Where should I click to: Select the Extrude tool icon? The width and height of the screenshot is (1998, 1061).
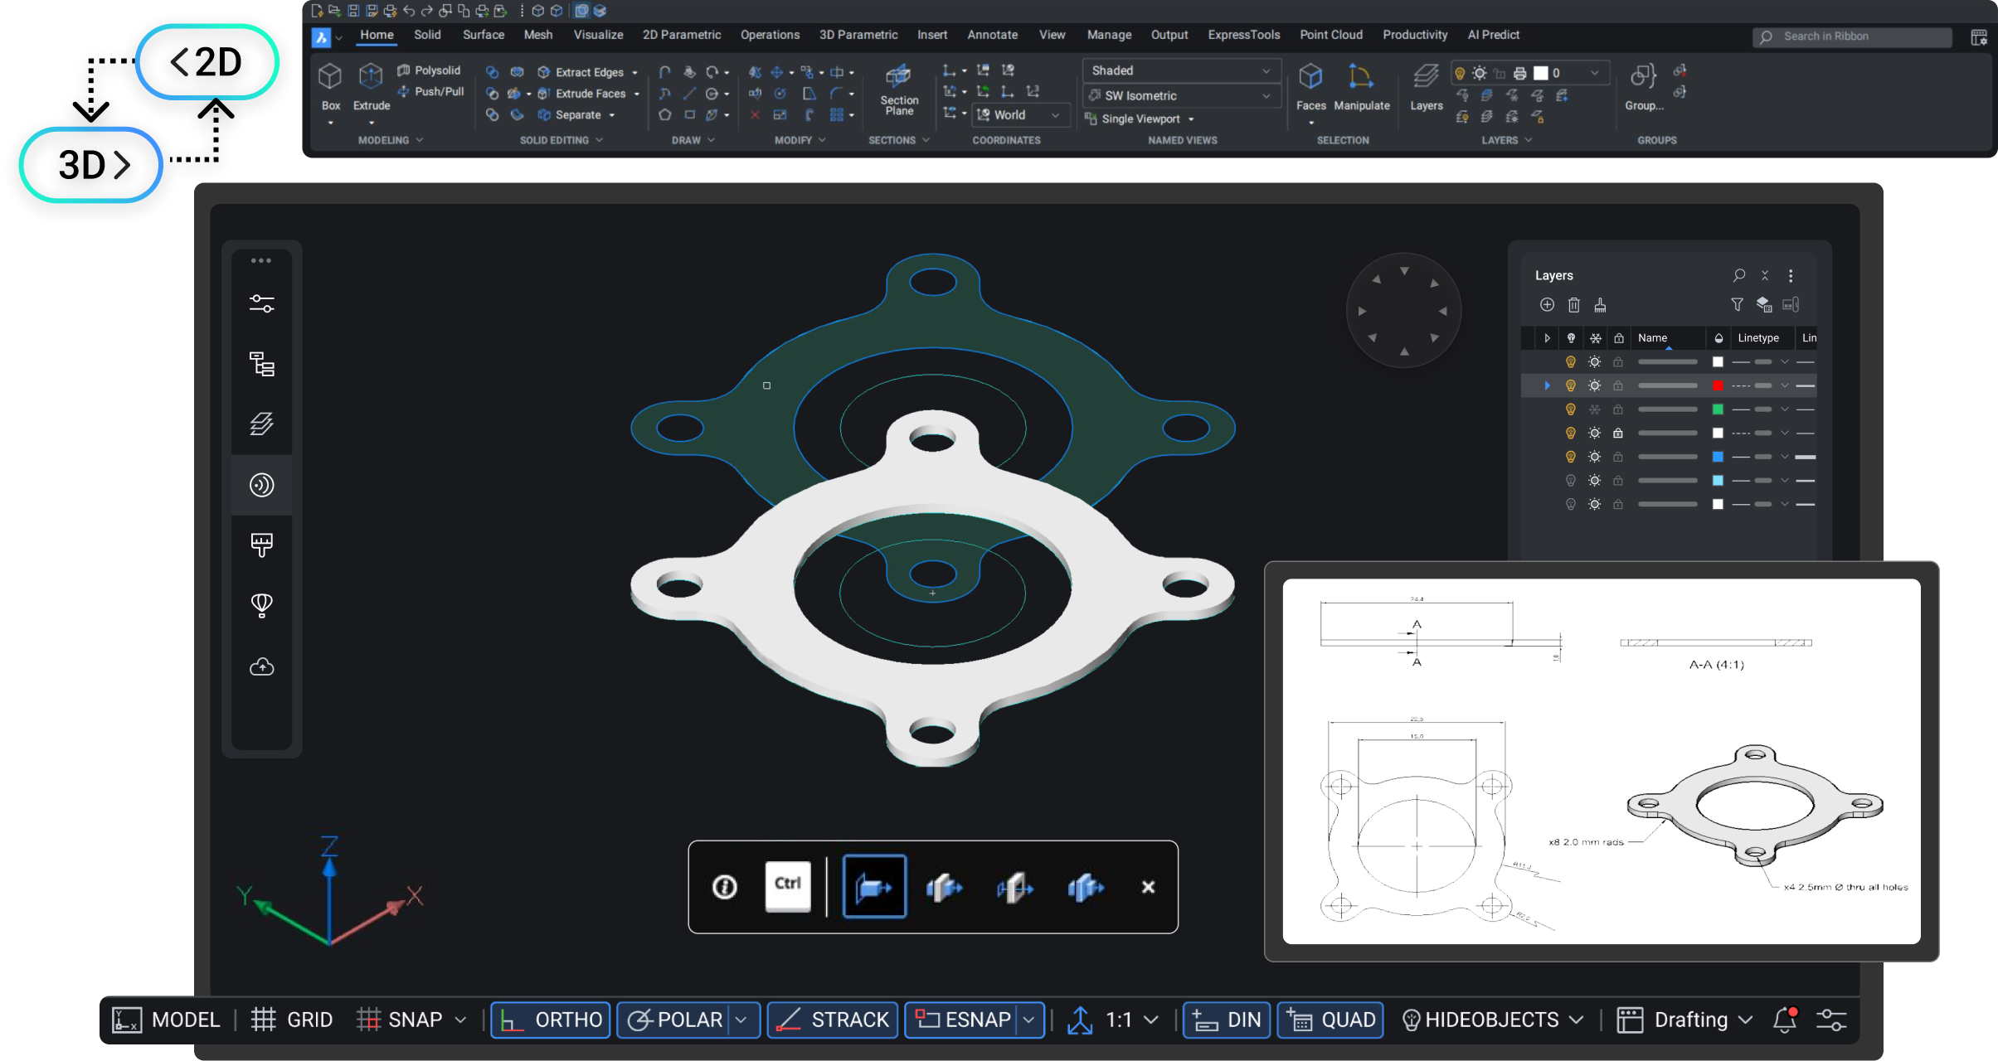click(370, 78)
